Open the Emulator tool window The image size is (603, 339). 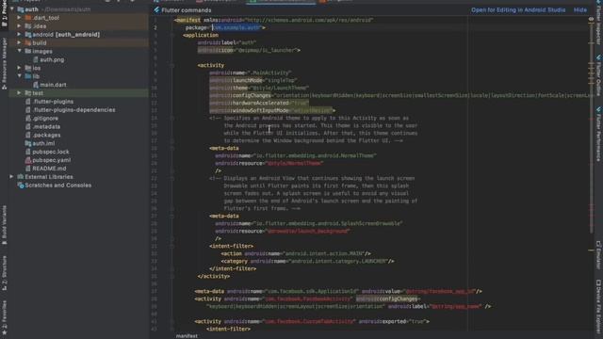click(598, 255)
